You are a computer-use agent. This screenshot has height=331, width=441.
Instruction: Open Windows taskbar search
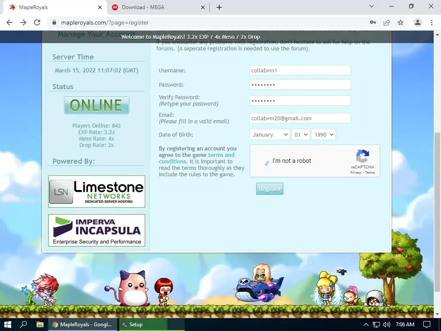(23, 325)
